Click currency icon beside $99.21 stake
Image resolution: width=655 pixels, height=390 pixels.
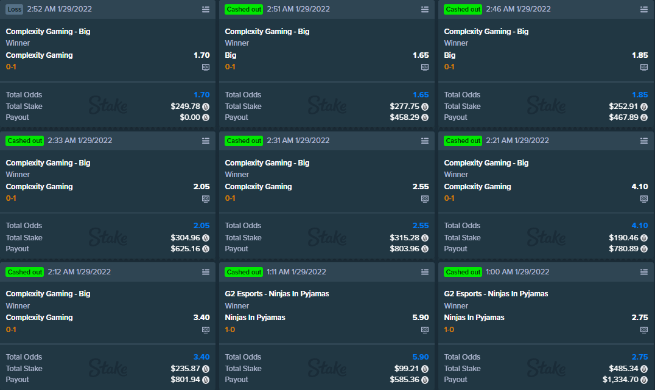click(425, 369)
